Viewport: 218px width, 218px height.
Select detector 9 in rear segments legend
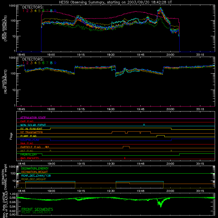click(55, 63)
